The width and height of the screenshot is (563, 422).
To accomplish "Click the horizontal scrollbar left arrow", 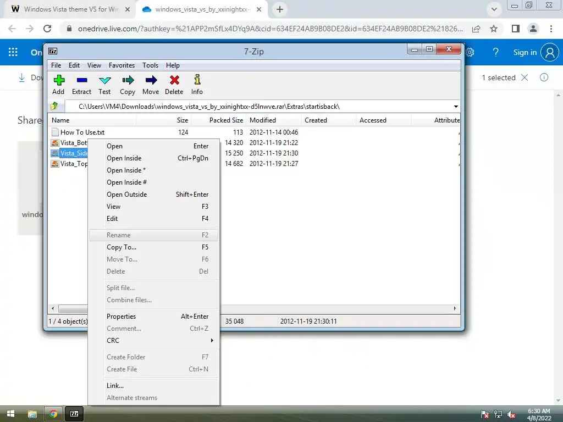I will (x=53, y=309).
